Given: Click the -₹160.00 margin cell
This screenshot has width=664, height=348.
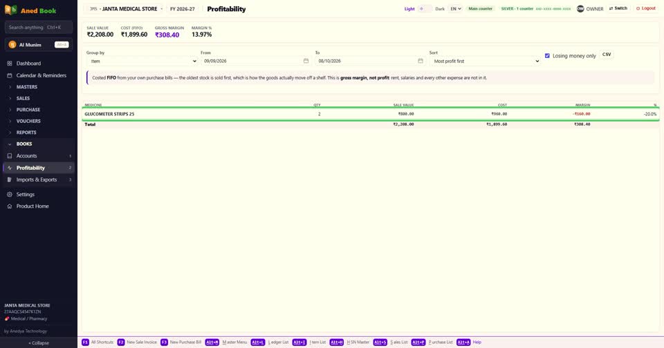Looking at the screenshot, I should [581, 114].
